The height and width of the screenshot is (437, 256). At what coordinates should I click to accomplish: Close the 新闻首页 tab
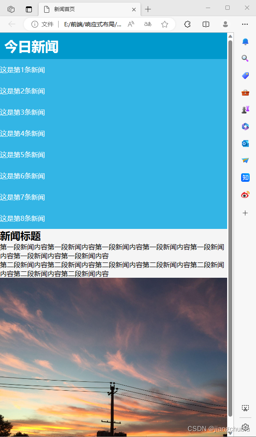tap(134, 9)
